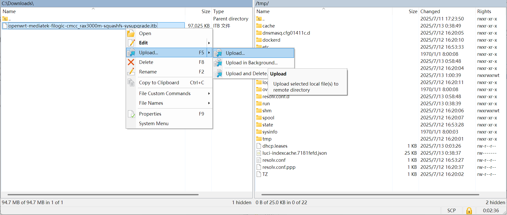Click the Upload in Background icon

tap(218, 63)
